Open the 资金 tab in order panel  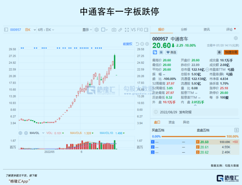point(171,122)
